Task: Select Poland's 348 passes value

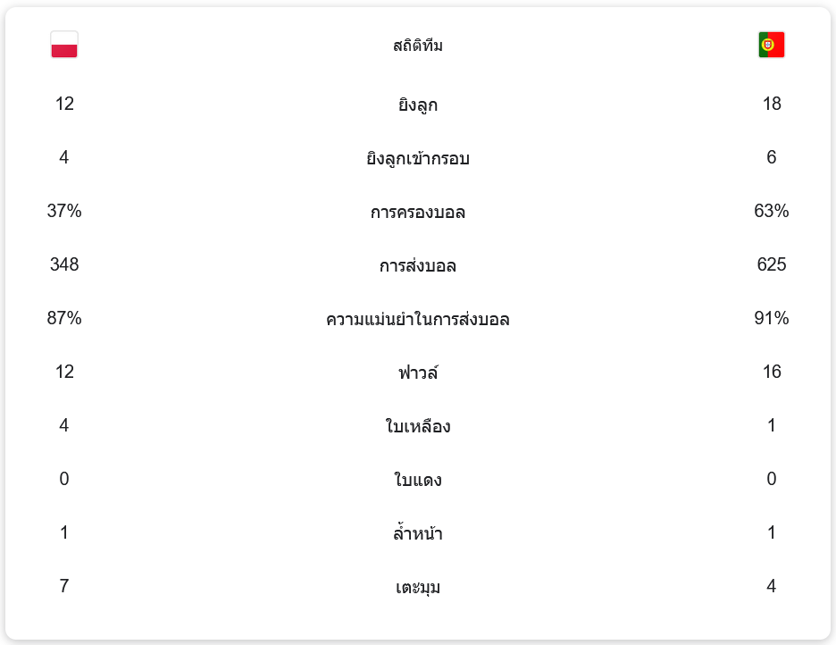Action: pyautogui.click(x=64, y=265)
